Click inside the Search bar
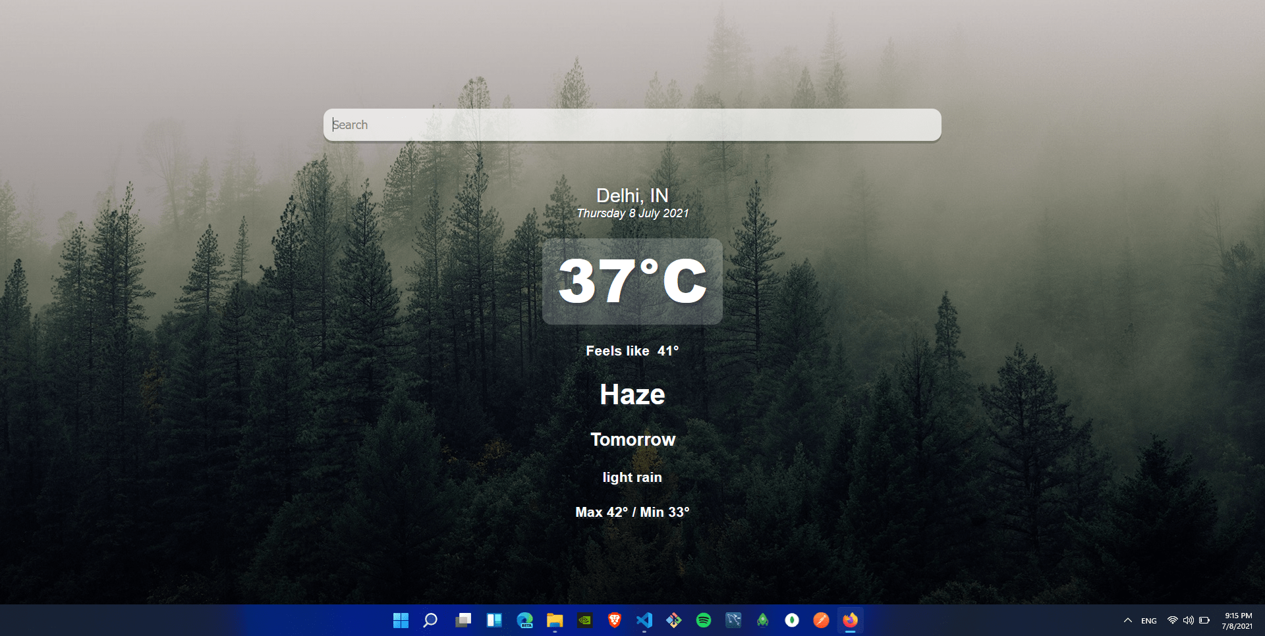This screenshot has height=636, width=1265. point(632,124)
